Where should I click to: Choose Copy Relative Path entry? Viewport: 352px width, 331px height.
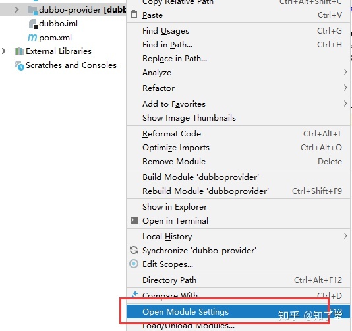pos(238,3)
